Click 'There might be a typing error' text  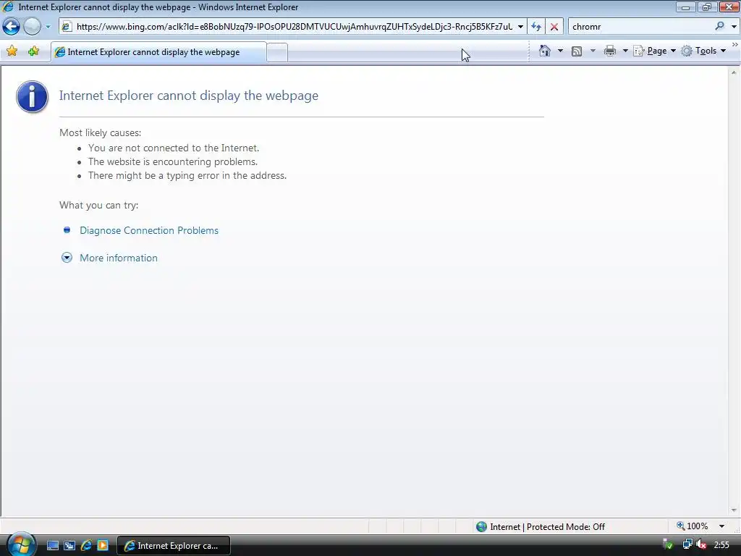coord(187,175)
